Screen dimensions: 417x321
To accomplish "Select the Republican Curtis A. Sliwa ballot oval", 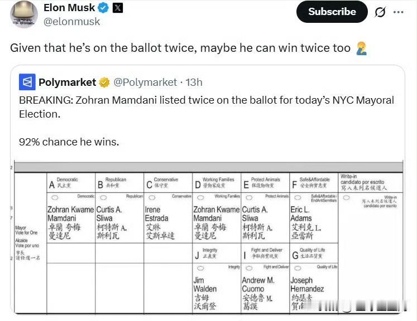I will point(103,197).
